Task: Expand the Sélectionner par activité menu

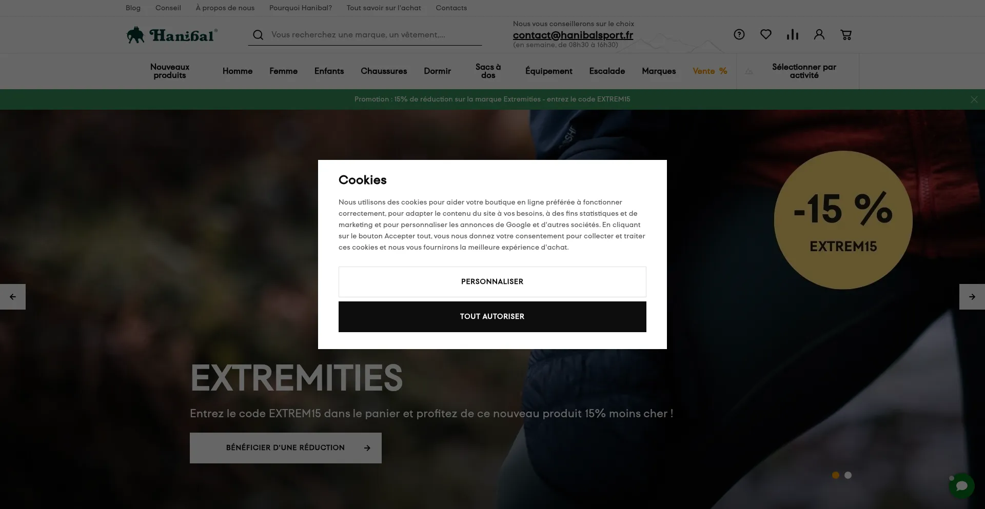Action: 804,71
